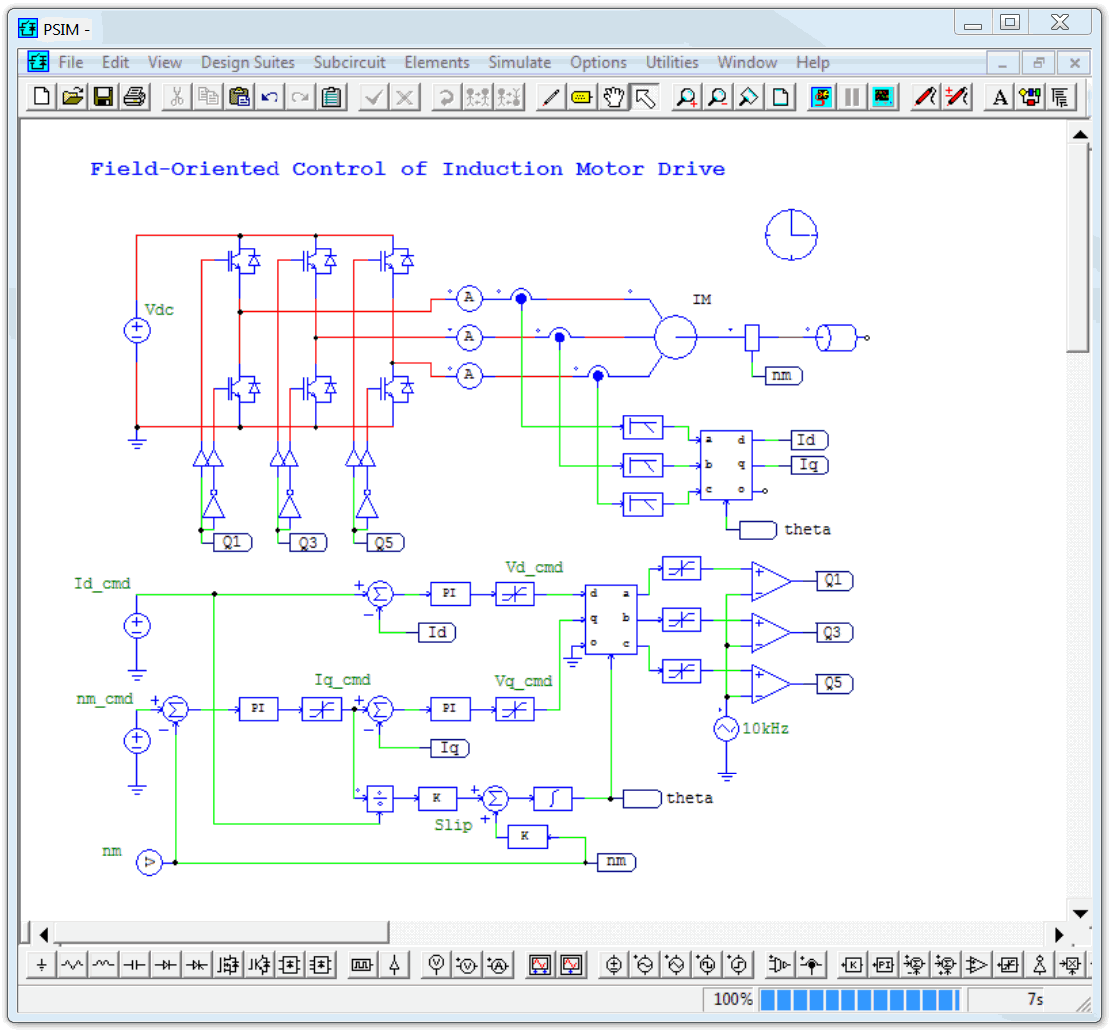
Task: Click the Zoom In magnifier icon
Action: 686,97
